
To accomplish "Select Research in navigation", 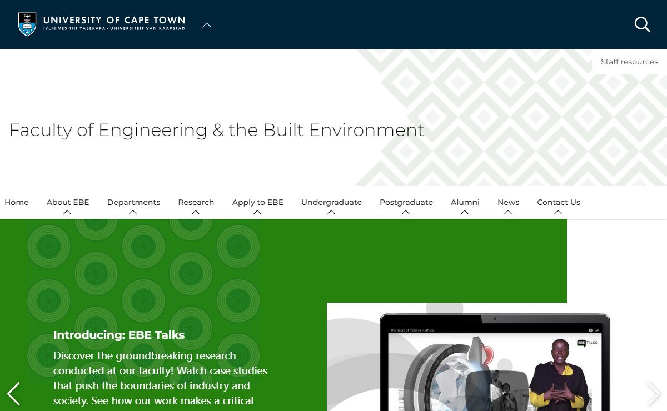I will (x=196, y=202).
